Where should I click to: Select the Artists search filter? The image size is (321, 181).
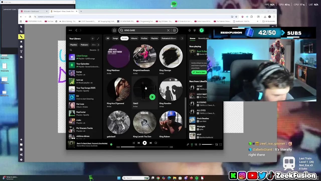(x=125, y=38)
